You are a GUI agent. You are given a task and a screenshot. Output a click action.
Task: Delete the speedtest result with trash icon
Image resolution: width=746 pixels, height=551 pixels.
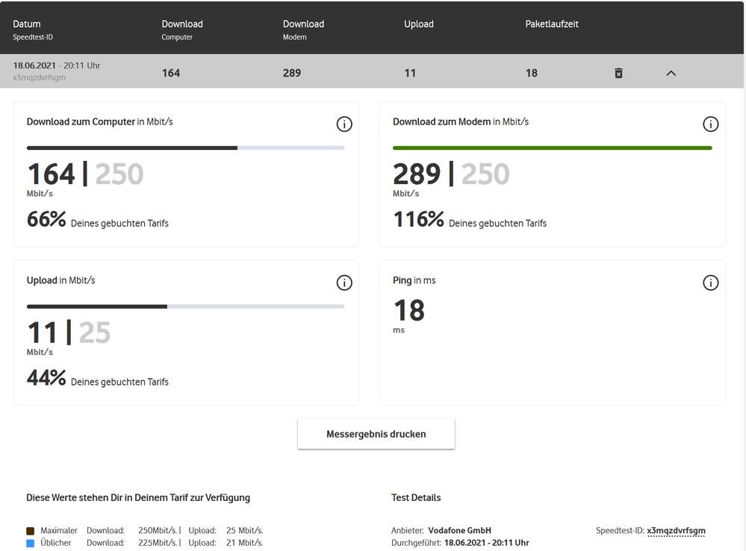coord(618,73)
